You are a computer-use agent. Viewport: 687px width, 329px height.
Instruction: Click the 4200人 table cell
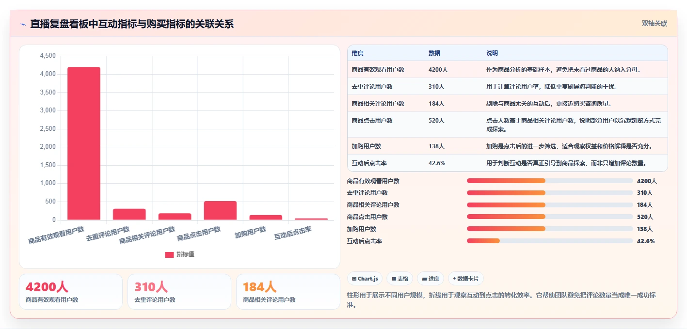tap(438, 70)
